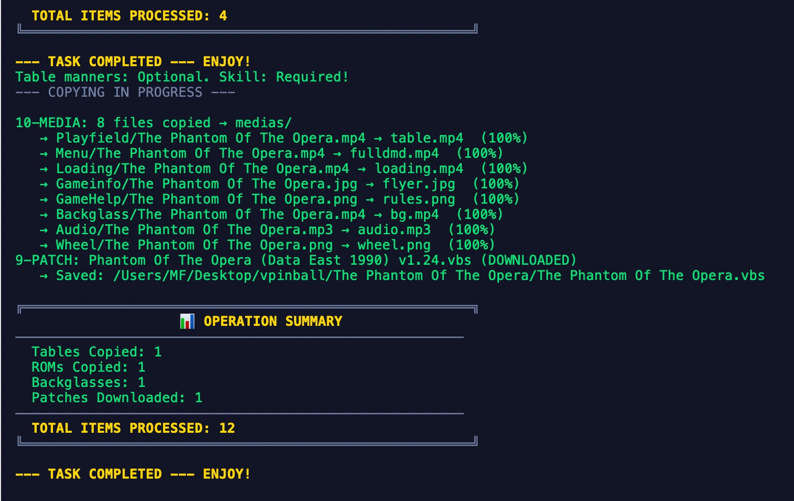
Task: Click the OPERATION SUMMARY heading text
Action: (x=273, y=321)
